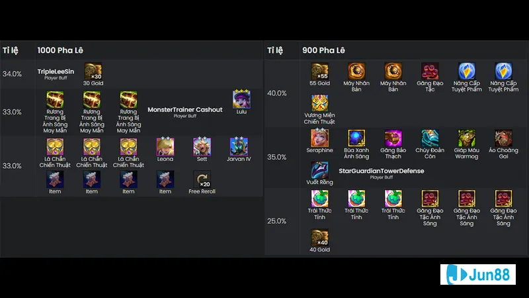Select the Lulu champion icon
This screenshot has height=298, width=529.
pos(241,99)
